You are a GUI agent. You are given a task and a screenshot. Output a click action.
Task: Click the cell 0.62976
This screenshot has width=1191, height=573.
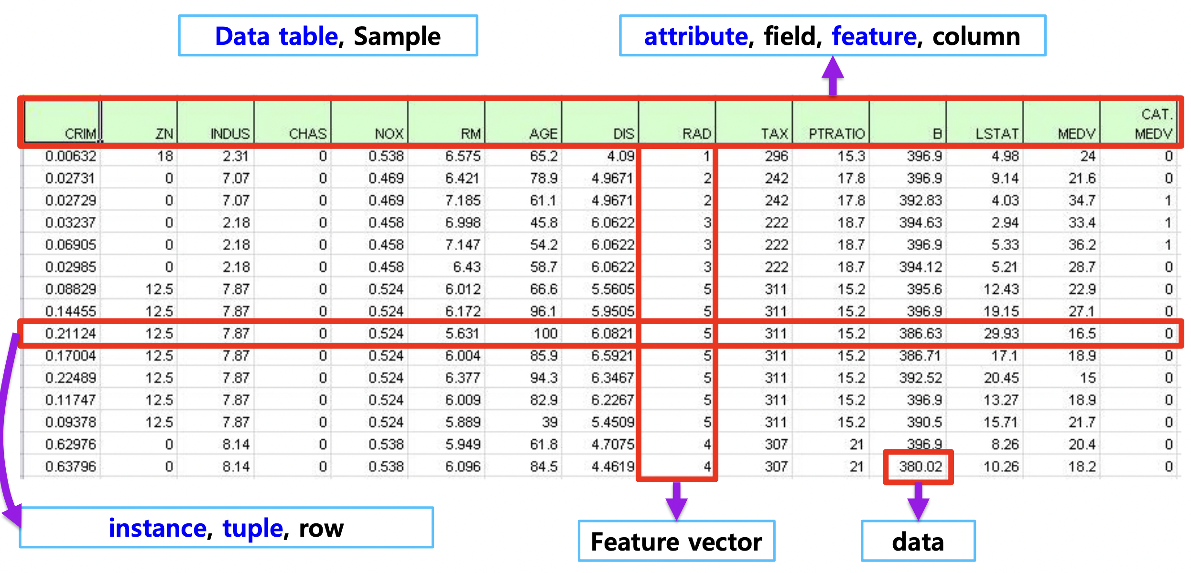63,444
